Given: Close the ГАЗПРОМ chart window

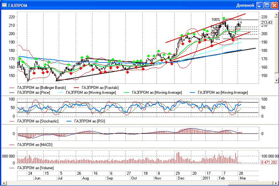Looking at the screenshot, I should tap(274, 5).
